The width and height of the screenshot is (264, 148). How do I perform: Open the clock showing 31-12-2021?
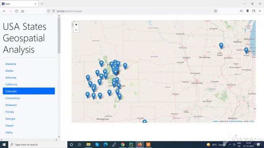coord(248,144)
